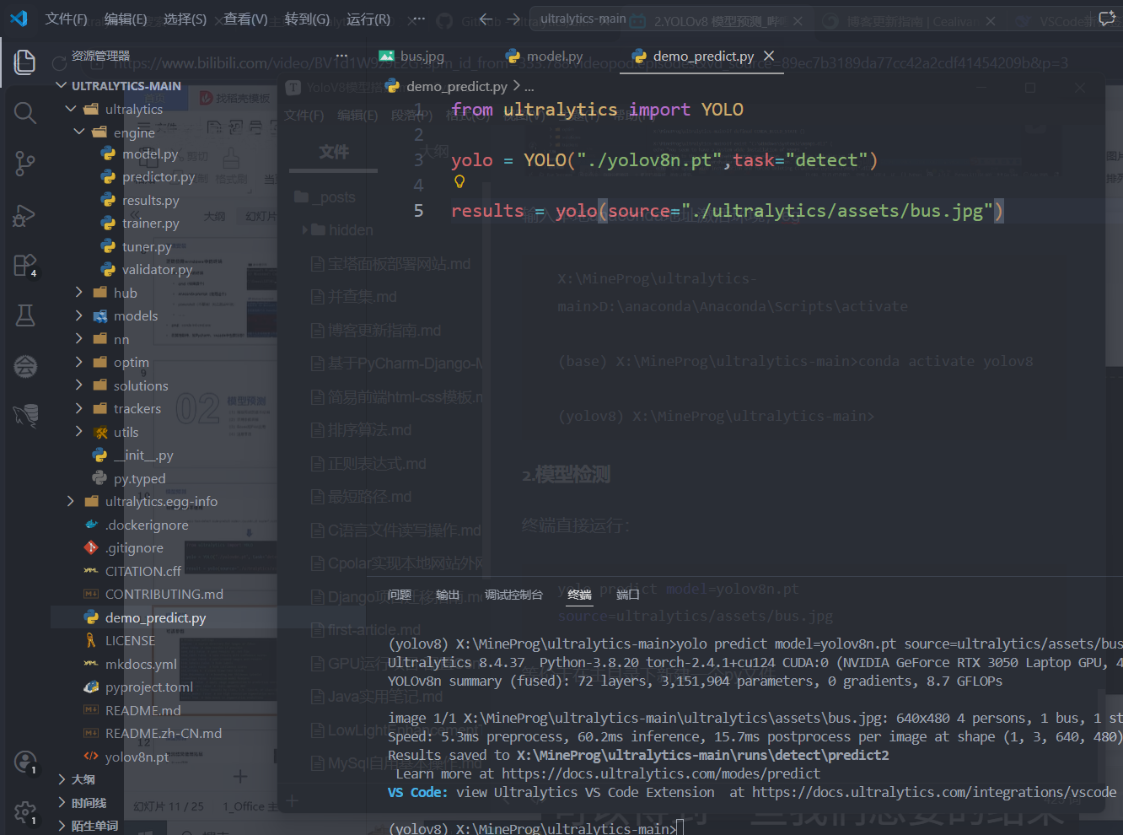Open the Testing flask icon view

click(x=25, y=315)
